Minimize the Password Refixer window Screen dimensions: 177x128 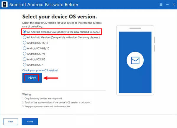(167, 4)
